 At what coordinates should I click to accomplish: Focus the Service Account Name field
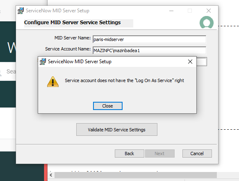[x=149, y=50]
